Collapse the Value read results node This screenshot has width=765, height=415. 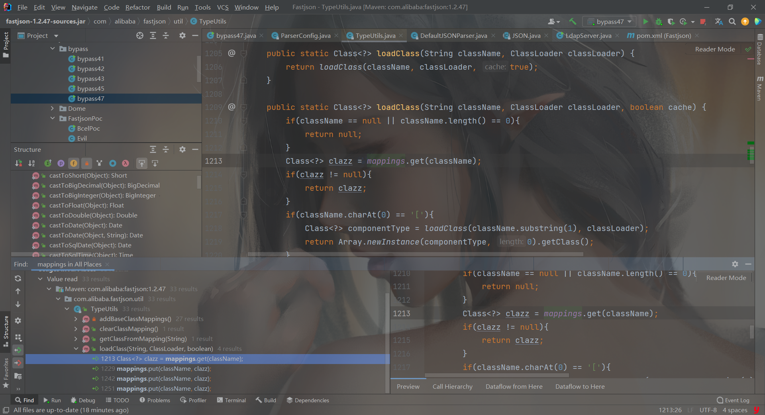(x=40, y=279)
